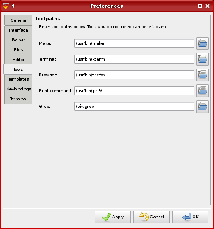Viewport: 214px width, 229px height.
Task: Click the up arrow icon in title bar
Action: [x=13, y=6]
